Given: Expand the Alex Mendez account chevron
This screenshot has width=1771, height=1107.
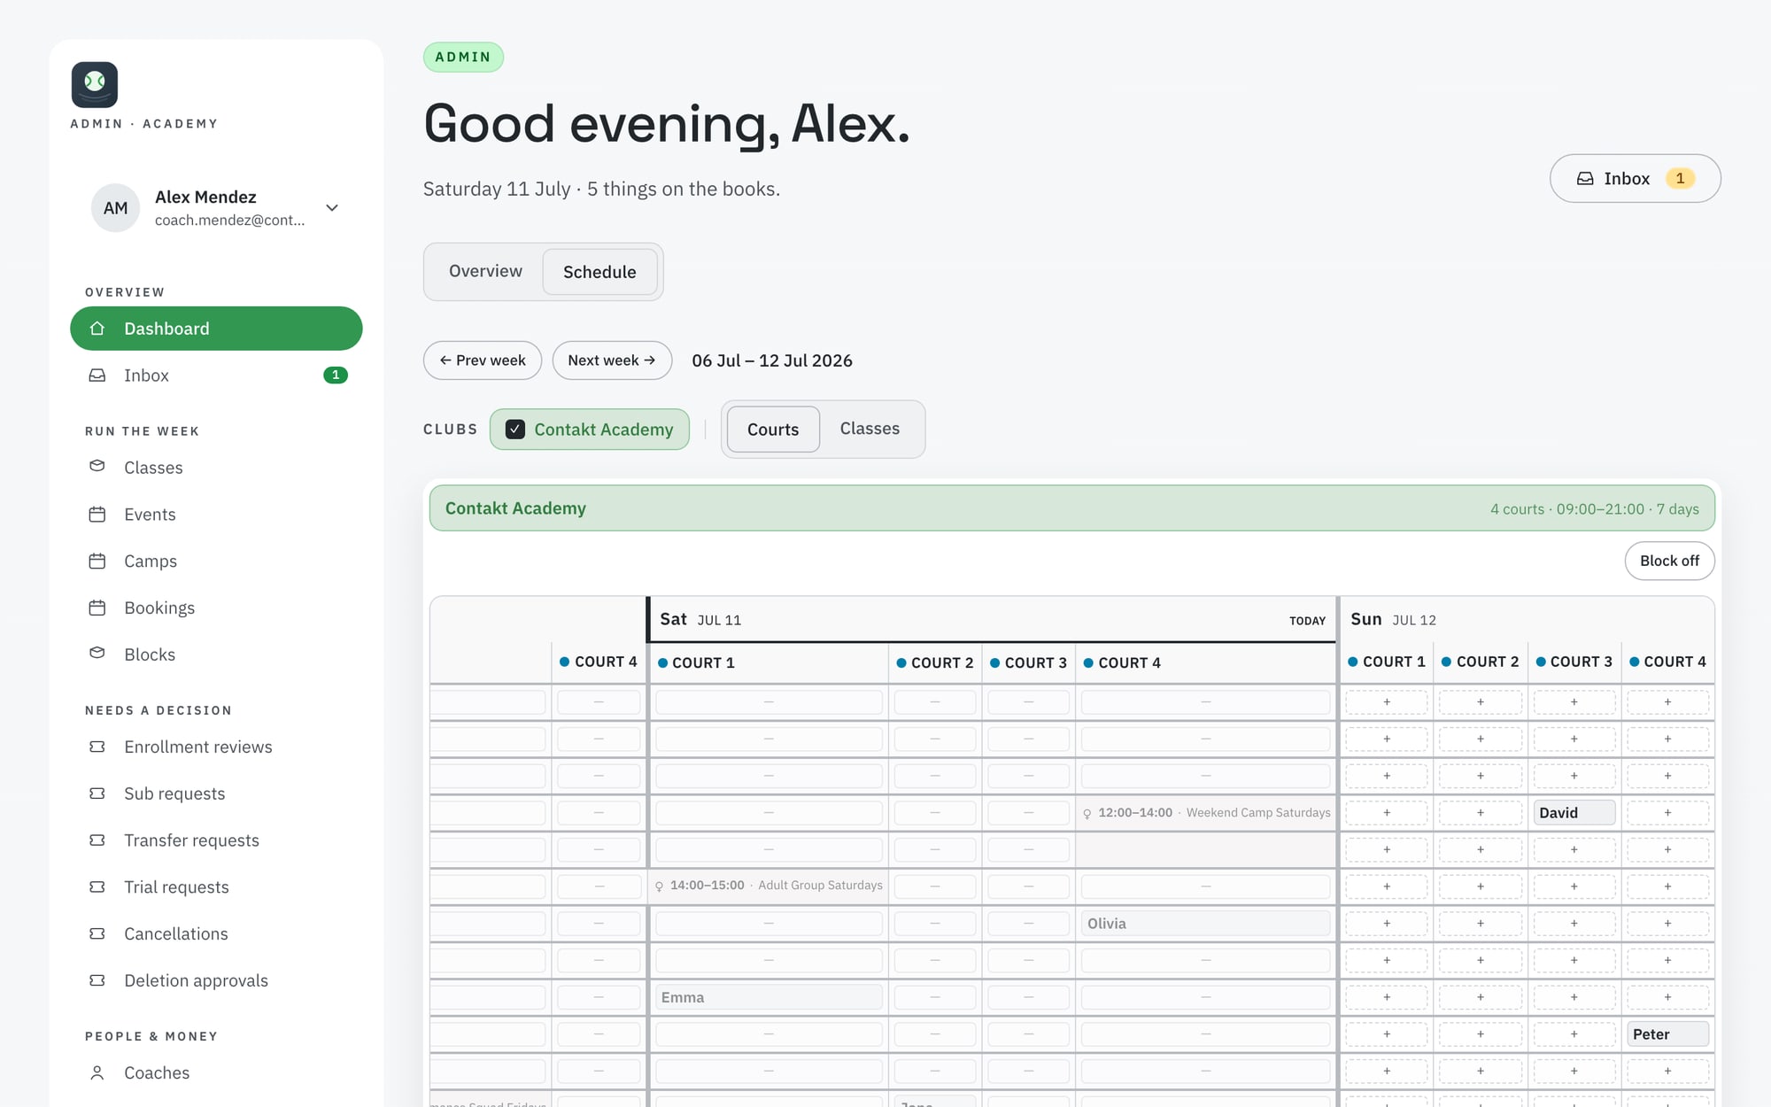Looking at the screenshot, I should (332, 208).
